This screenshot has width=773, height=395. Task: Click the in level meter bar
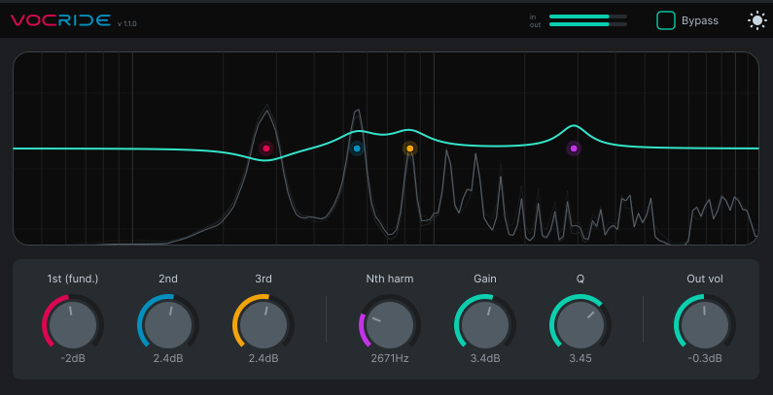pyautogui.click(x=588, y=16)
